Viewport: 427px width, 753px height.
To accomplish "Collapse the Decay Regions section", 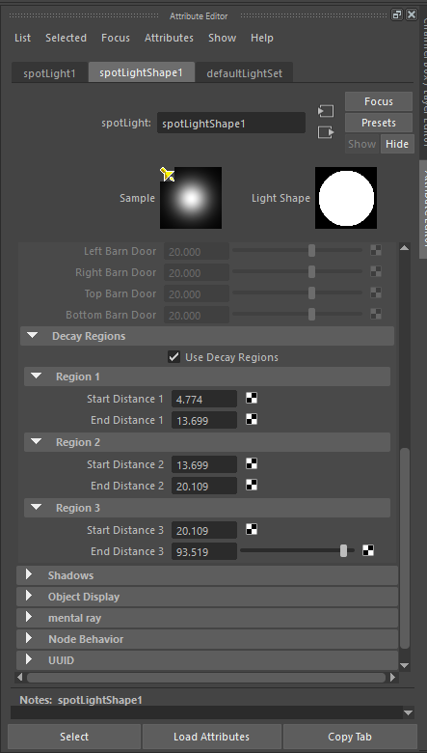I will click(x=33, y=336).
